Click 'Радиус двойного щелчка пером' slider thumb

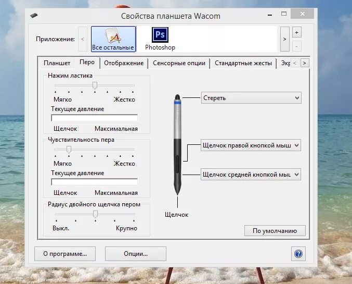tap(95, 214)
